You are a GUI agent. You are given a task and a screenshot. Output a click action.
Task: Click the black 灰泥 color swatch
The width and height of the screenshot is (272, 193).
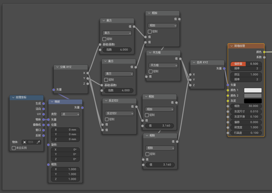253,101
